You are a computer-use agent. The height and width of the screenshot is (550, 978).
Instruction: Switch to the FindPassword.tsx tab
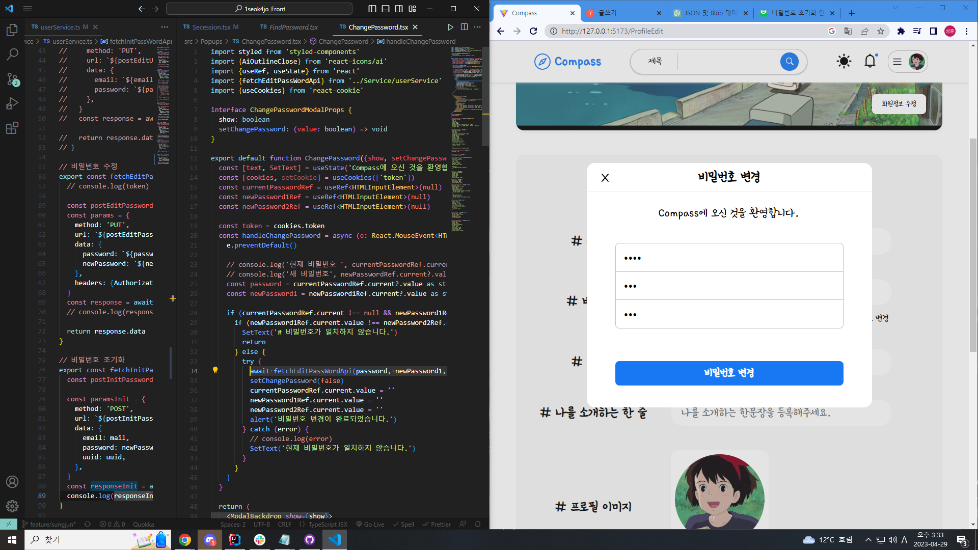click(x=293, y=27)
